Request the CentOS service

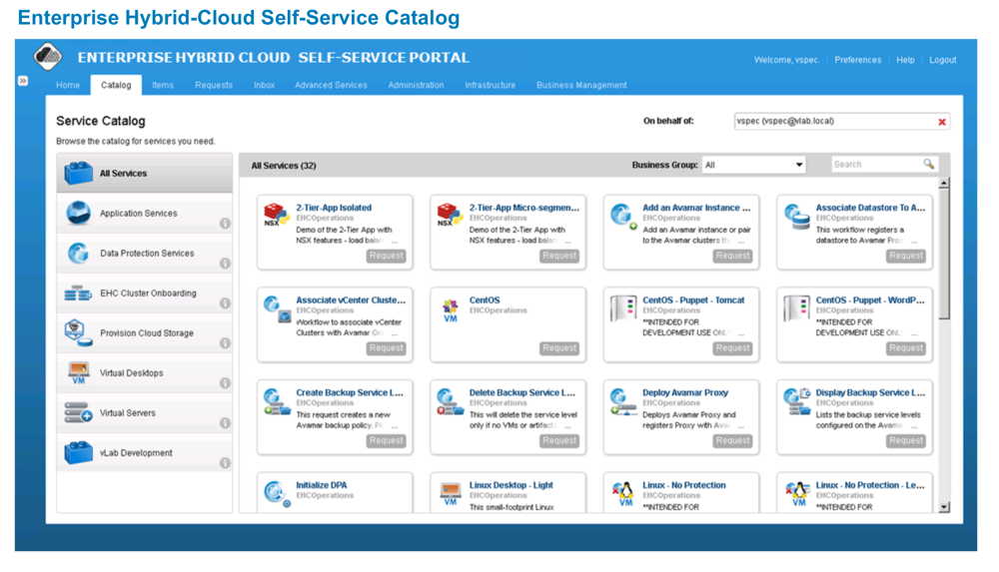tap(559, 347)
